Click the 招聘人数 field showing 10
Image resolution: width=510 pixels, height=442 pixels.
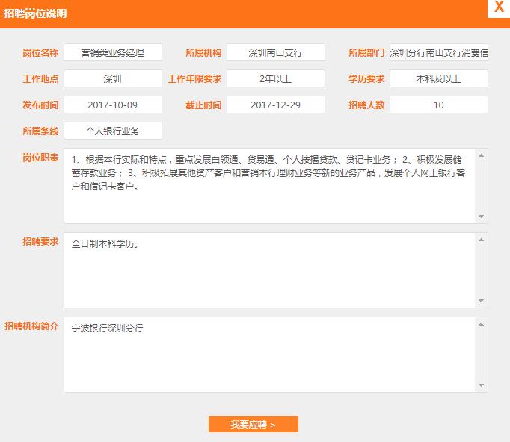coord(438,105)
